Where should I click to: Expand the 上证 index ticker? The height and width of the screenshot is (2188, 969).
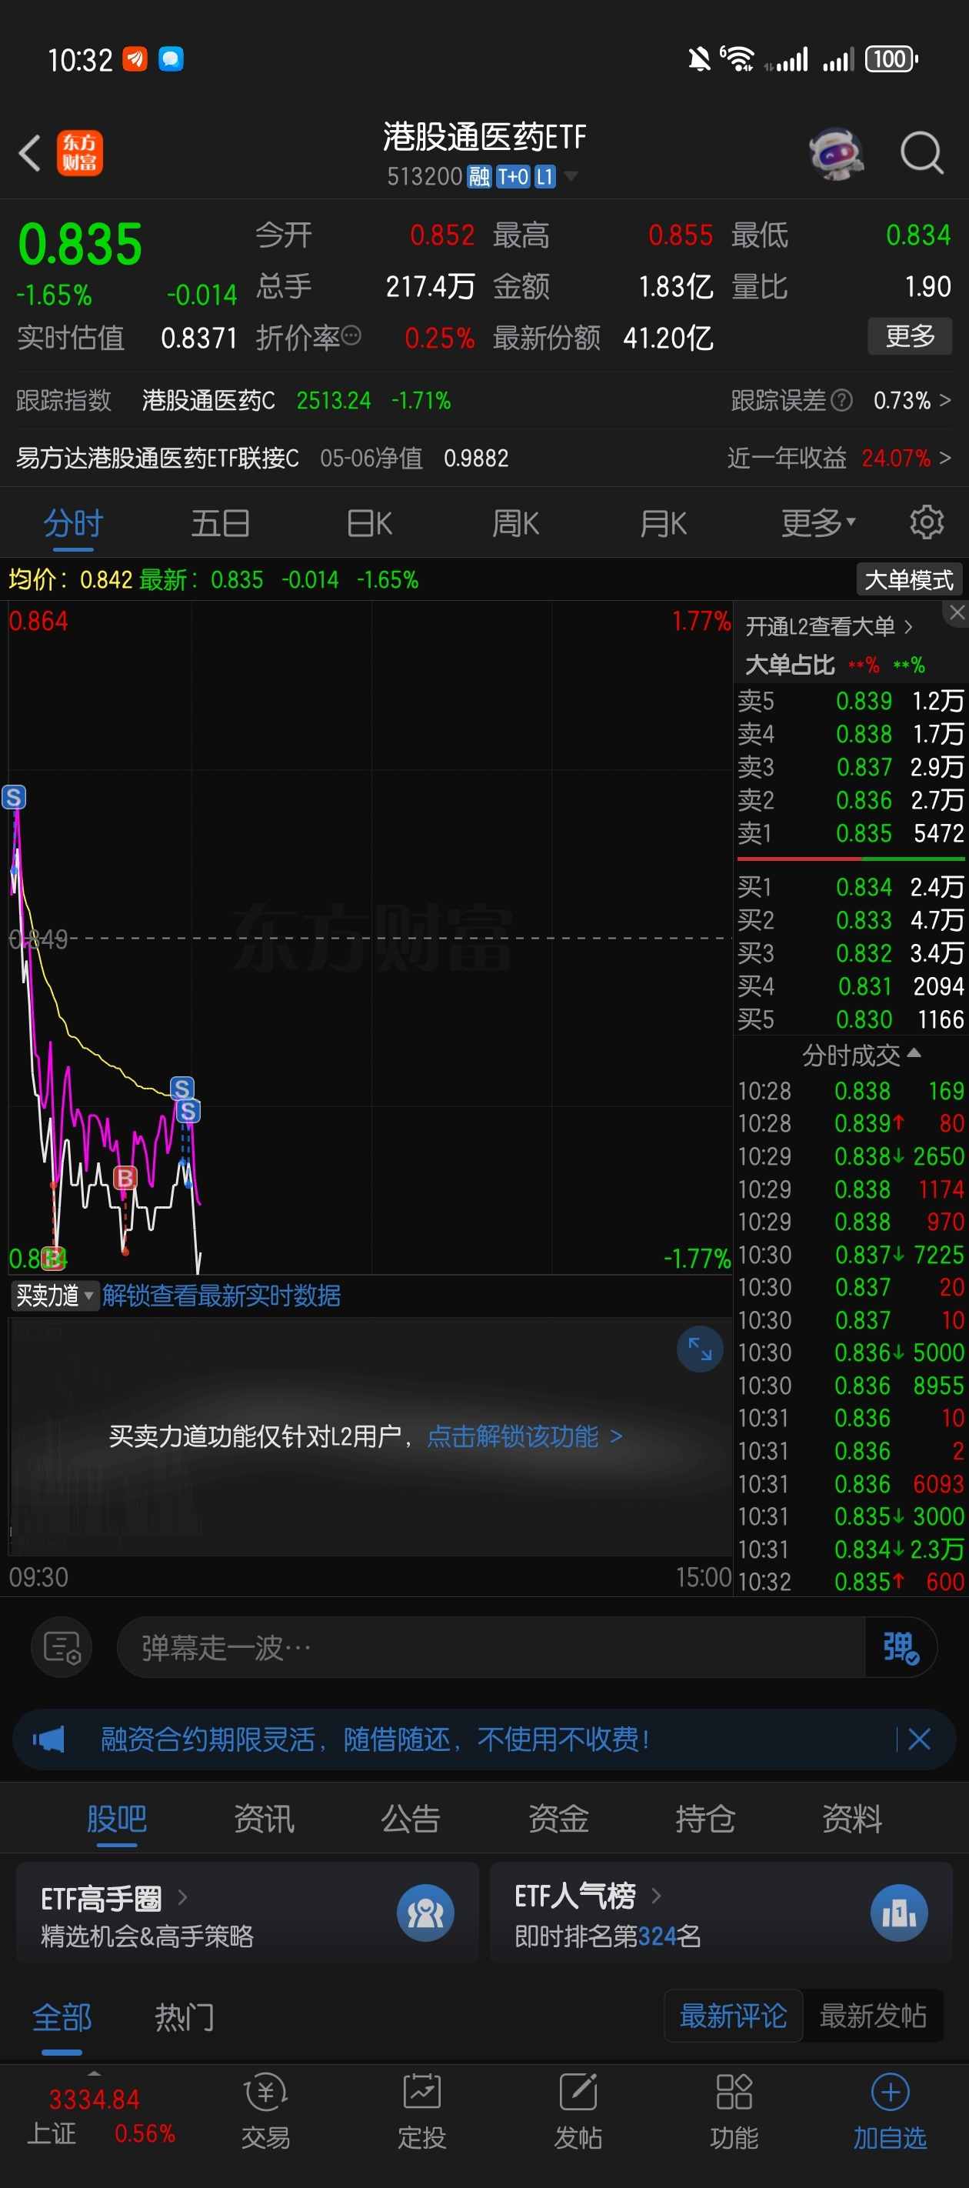click(x=95, y=2073)
